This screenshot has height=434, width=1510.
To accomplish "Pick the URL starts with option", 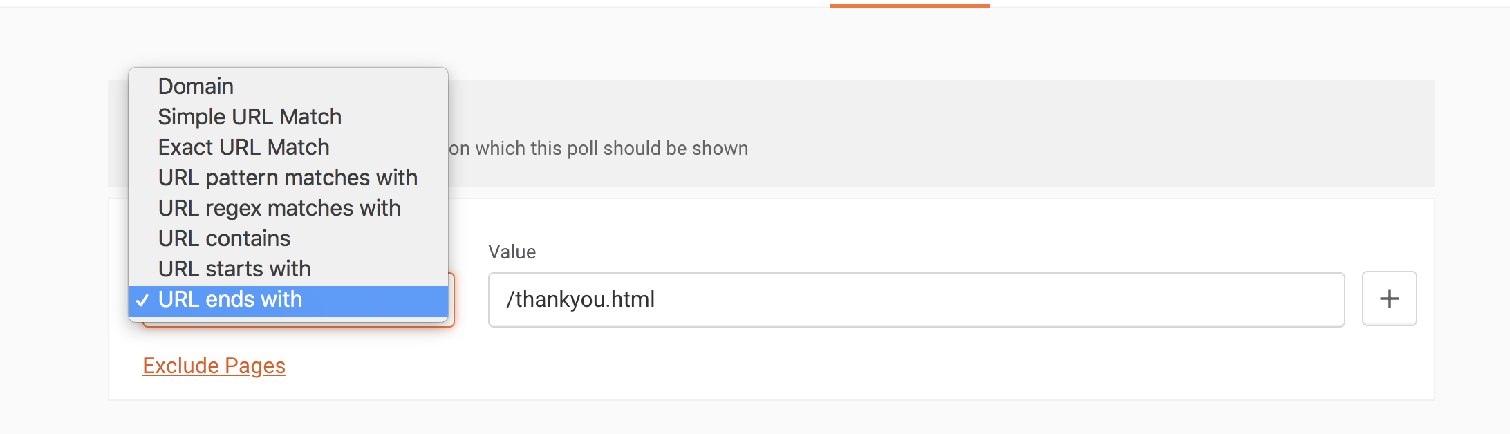I will click(234, 269).
